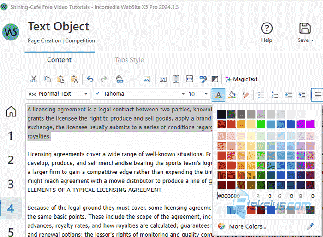
Task: Click the Cut scissors icon
Action: 33,79
